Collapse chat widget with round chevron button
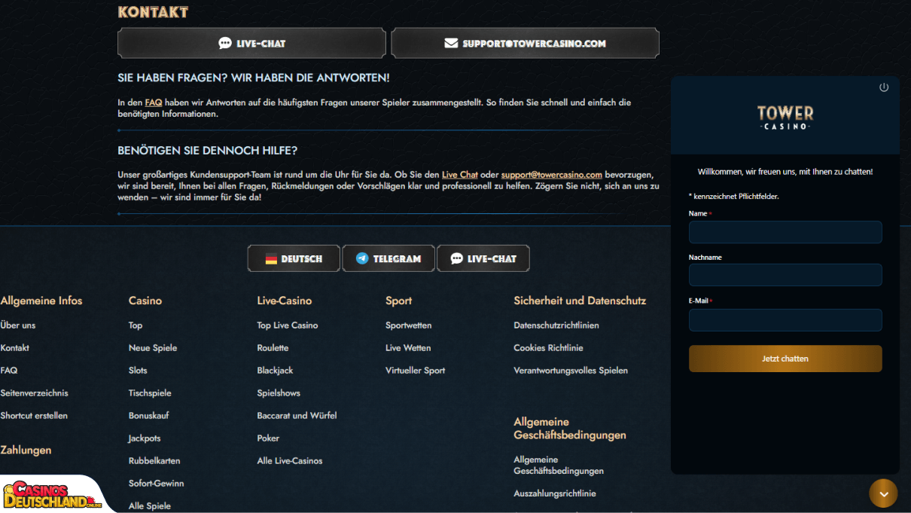Image resolution: width=911 pixels, height=513 pixels. pos(883,493)
